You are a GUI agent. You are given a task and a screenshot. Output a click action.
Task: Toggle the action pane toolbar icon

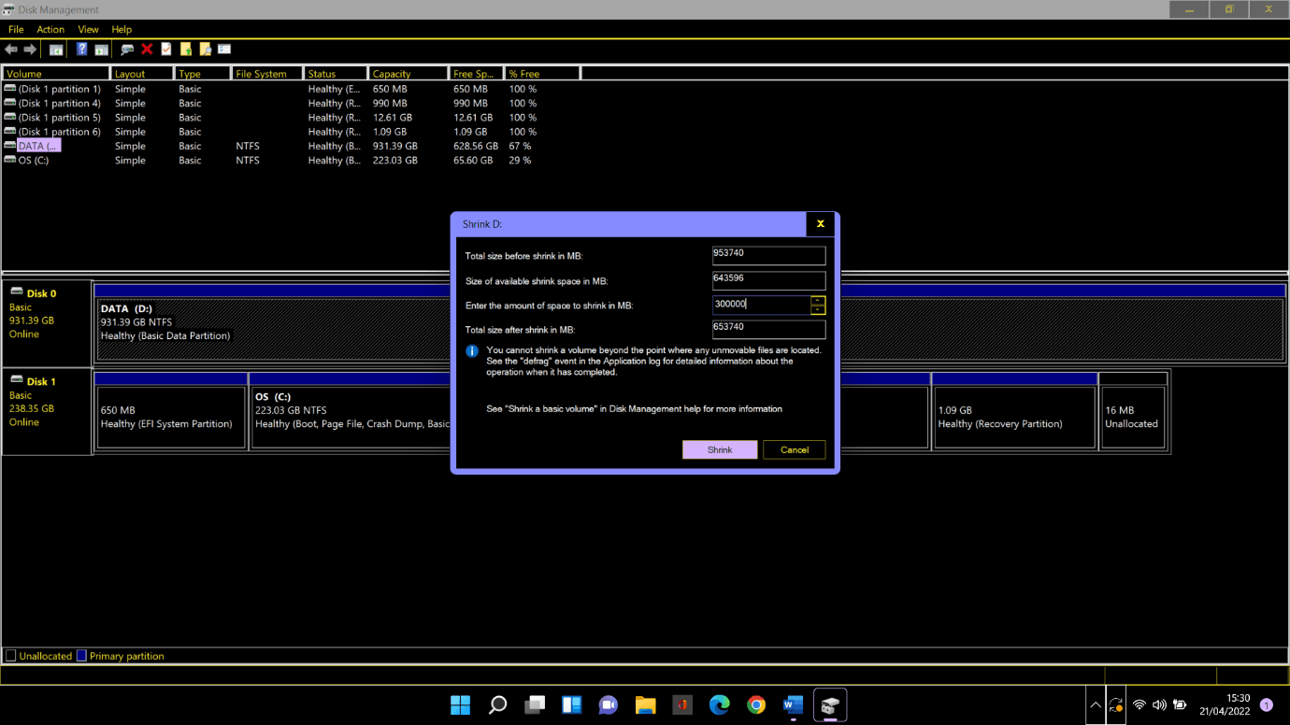click(x=101, y=50)
